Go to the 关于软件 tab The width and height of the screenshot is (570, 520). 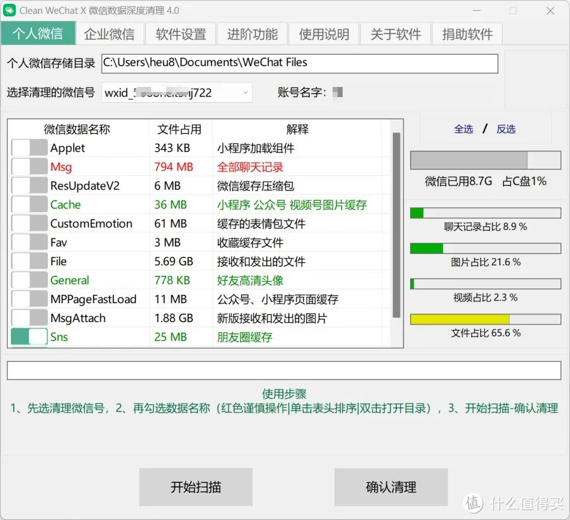[396, 34]
